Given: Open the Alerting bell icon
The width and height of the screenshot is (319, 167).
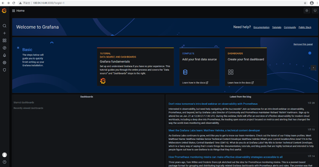Looking at the screenshot, I should coord(4,55).
